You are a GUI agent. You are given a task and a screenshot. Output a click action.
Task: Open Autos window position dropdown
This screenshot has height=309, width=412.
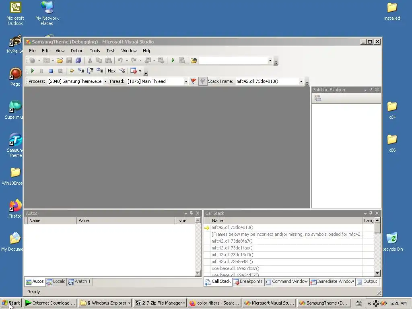click(x=185, y=213)
